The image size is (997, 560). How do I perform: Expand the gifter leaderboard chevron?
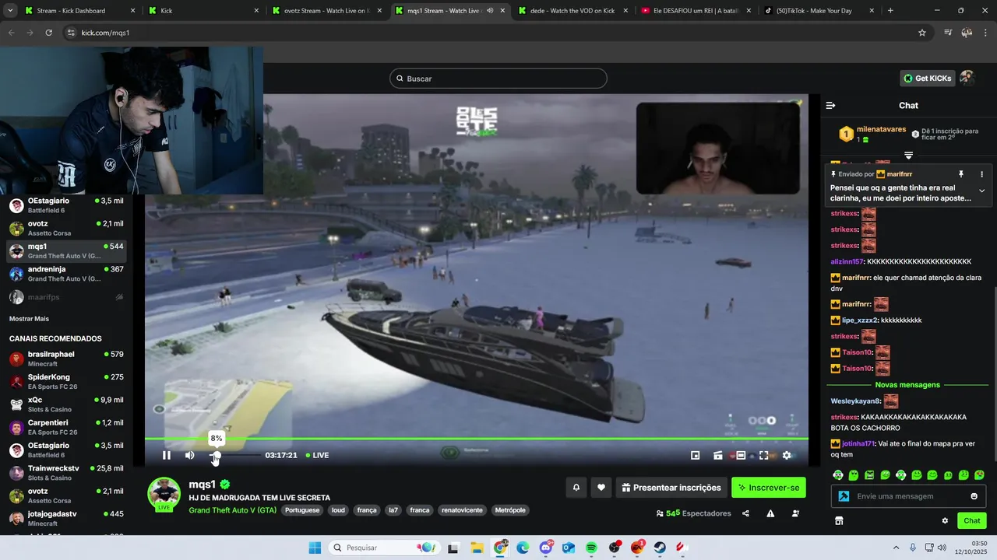click(x=908, y=156)
